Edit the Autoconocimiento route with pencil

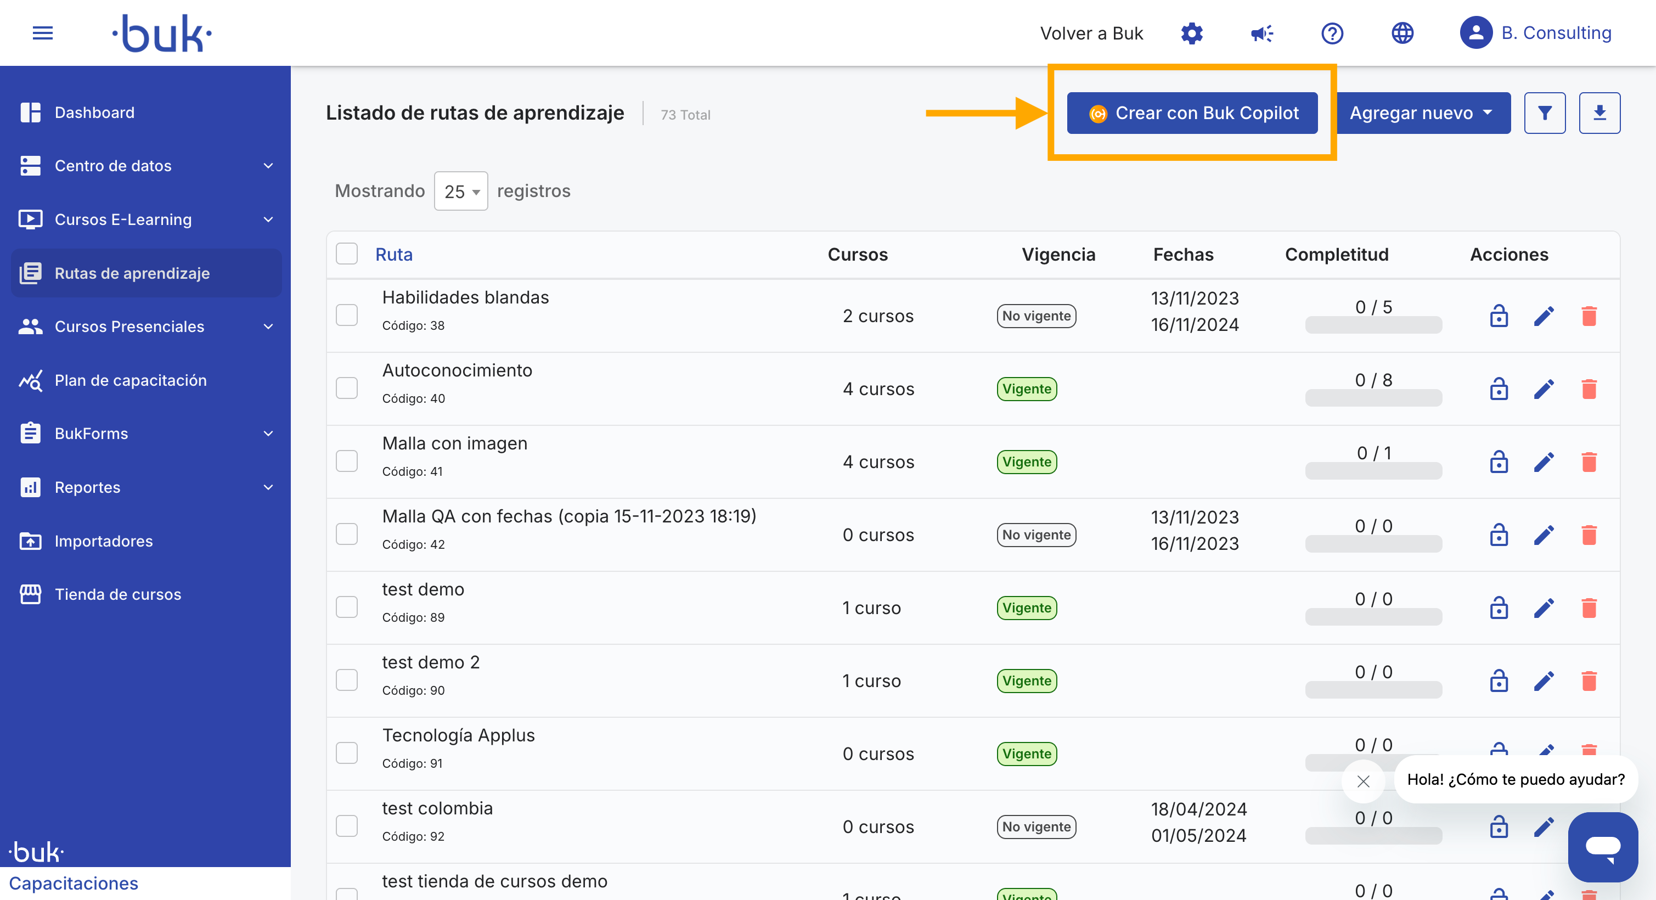point(1544,389)
